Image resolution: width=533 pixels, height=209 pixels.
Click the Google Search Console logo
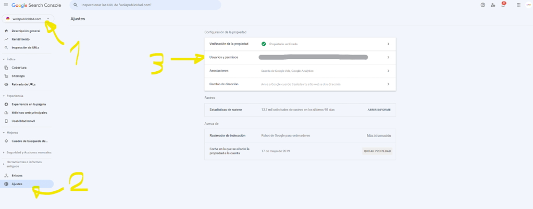(x=36, y=5)
